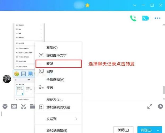Select the scissors screenshot tool

click(23, 106)
